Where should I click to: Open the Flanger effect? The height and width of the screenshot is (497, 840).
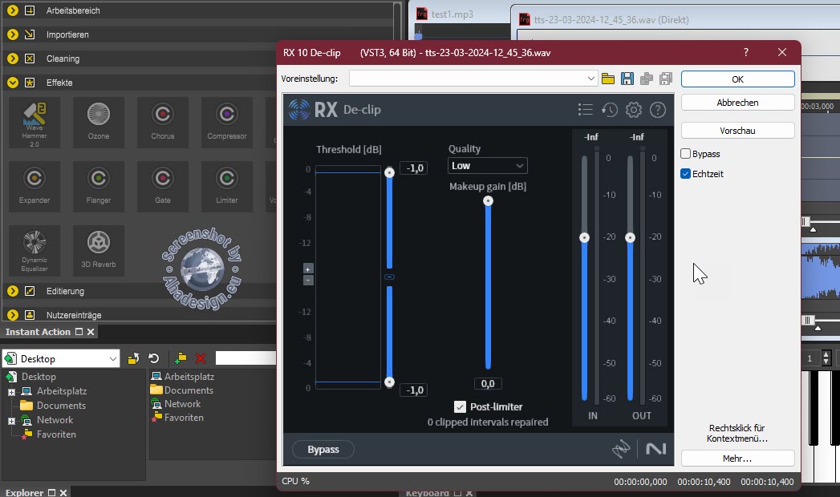tap(99, 187)
